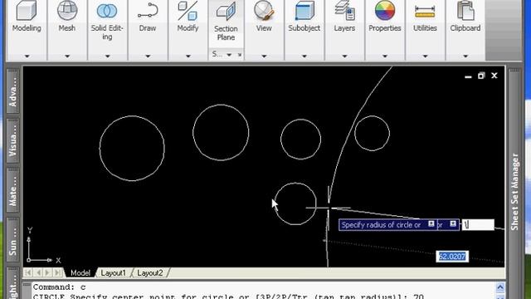Image resolution: width=531 pixels, height=299 pixels.
Task: Switch to the Model tab
Action: click(x=80, y=273)
